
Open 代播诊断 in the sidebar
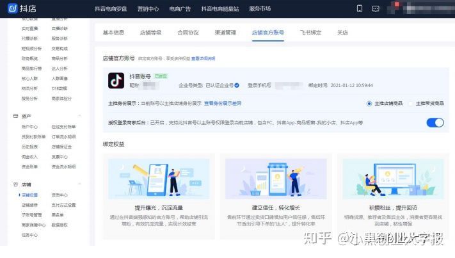pos(29,38)
